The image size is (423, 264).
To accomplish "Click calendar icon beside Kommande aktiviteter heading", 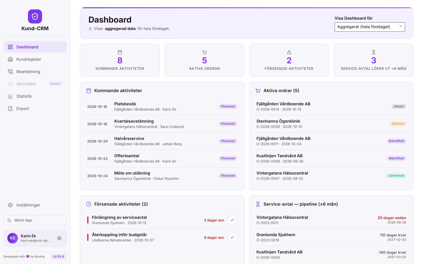I will pos(89,91).
